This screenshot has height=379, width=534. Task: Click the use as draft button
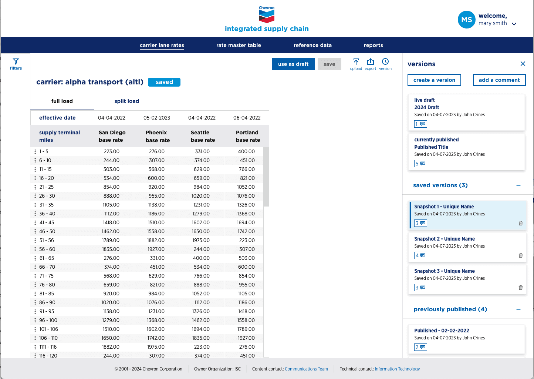tap(293, 64)
